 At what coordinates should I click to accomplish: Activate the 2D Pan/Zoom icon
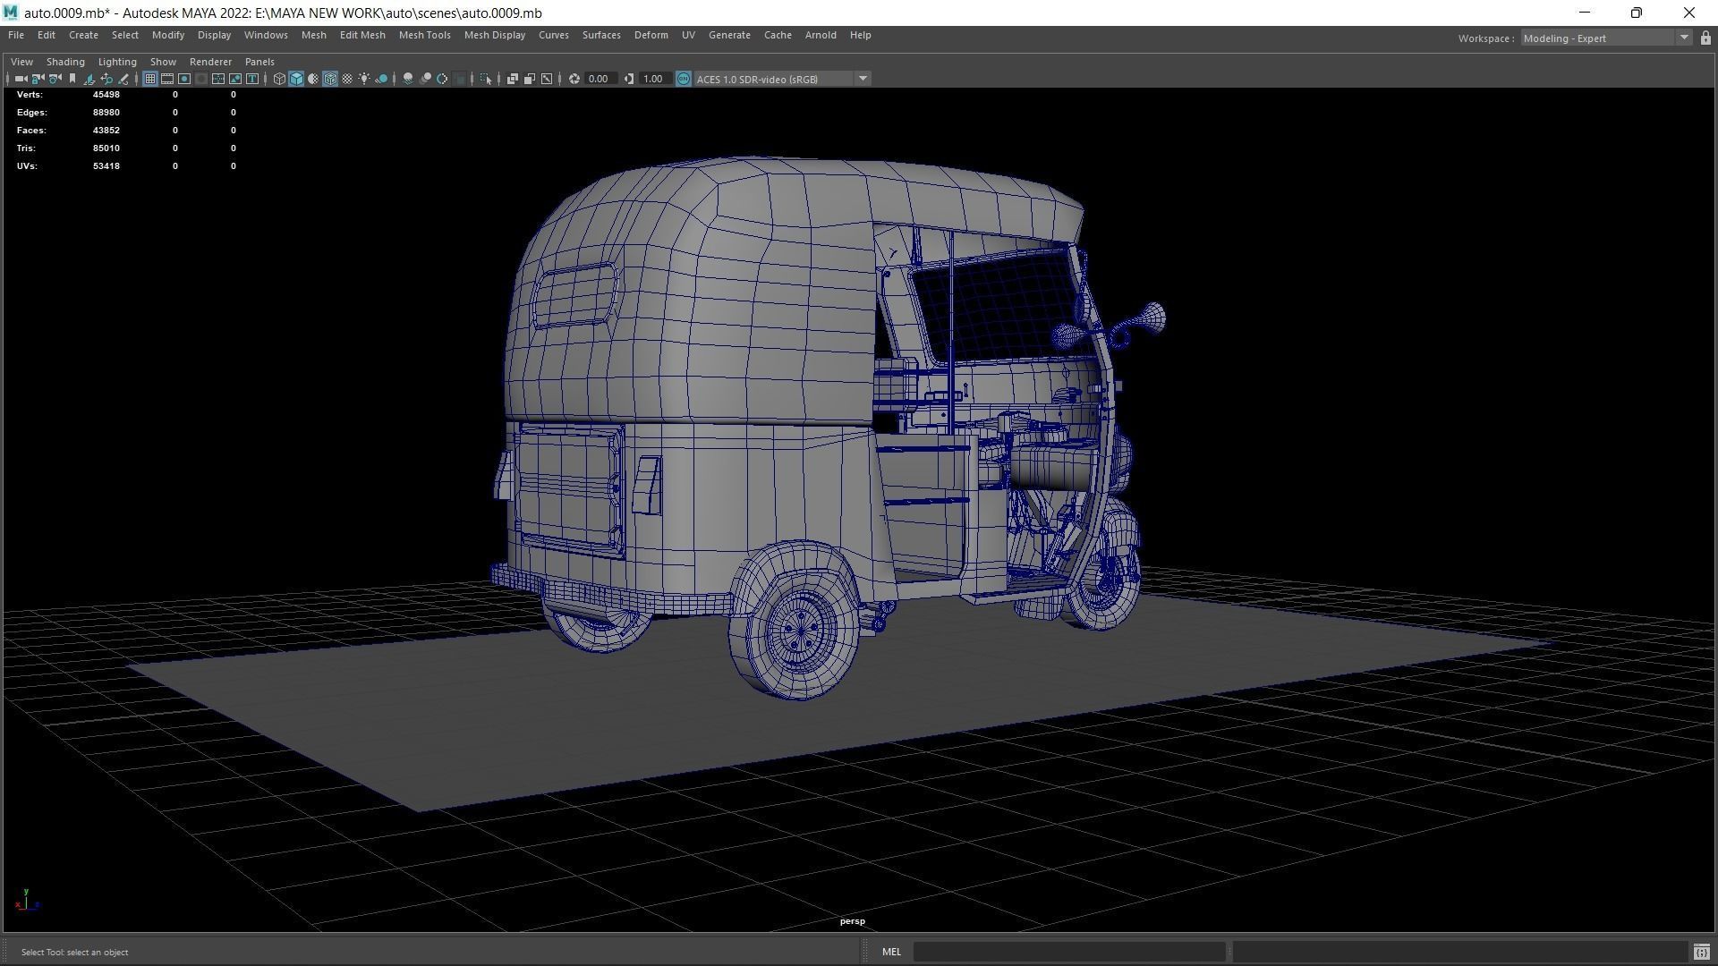(106, 79)
